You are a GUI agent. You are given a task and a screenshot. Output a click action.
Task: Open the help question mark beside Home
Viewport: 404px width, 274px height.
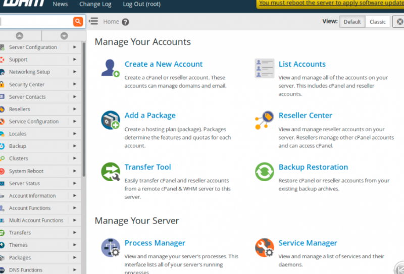click(125, 22)
